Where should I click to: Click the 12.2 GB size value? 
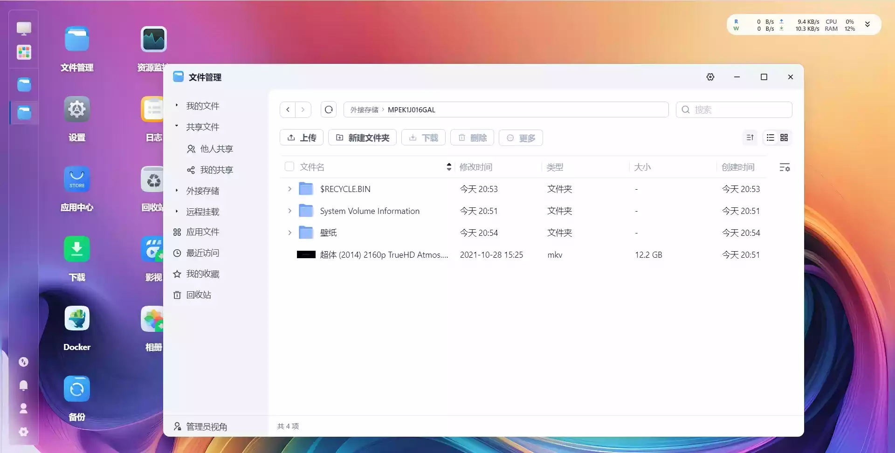point(648,255)
